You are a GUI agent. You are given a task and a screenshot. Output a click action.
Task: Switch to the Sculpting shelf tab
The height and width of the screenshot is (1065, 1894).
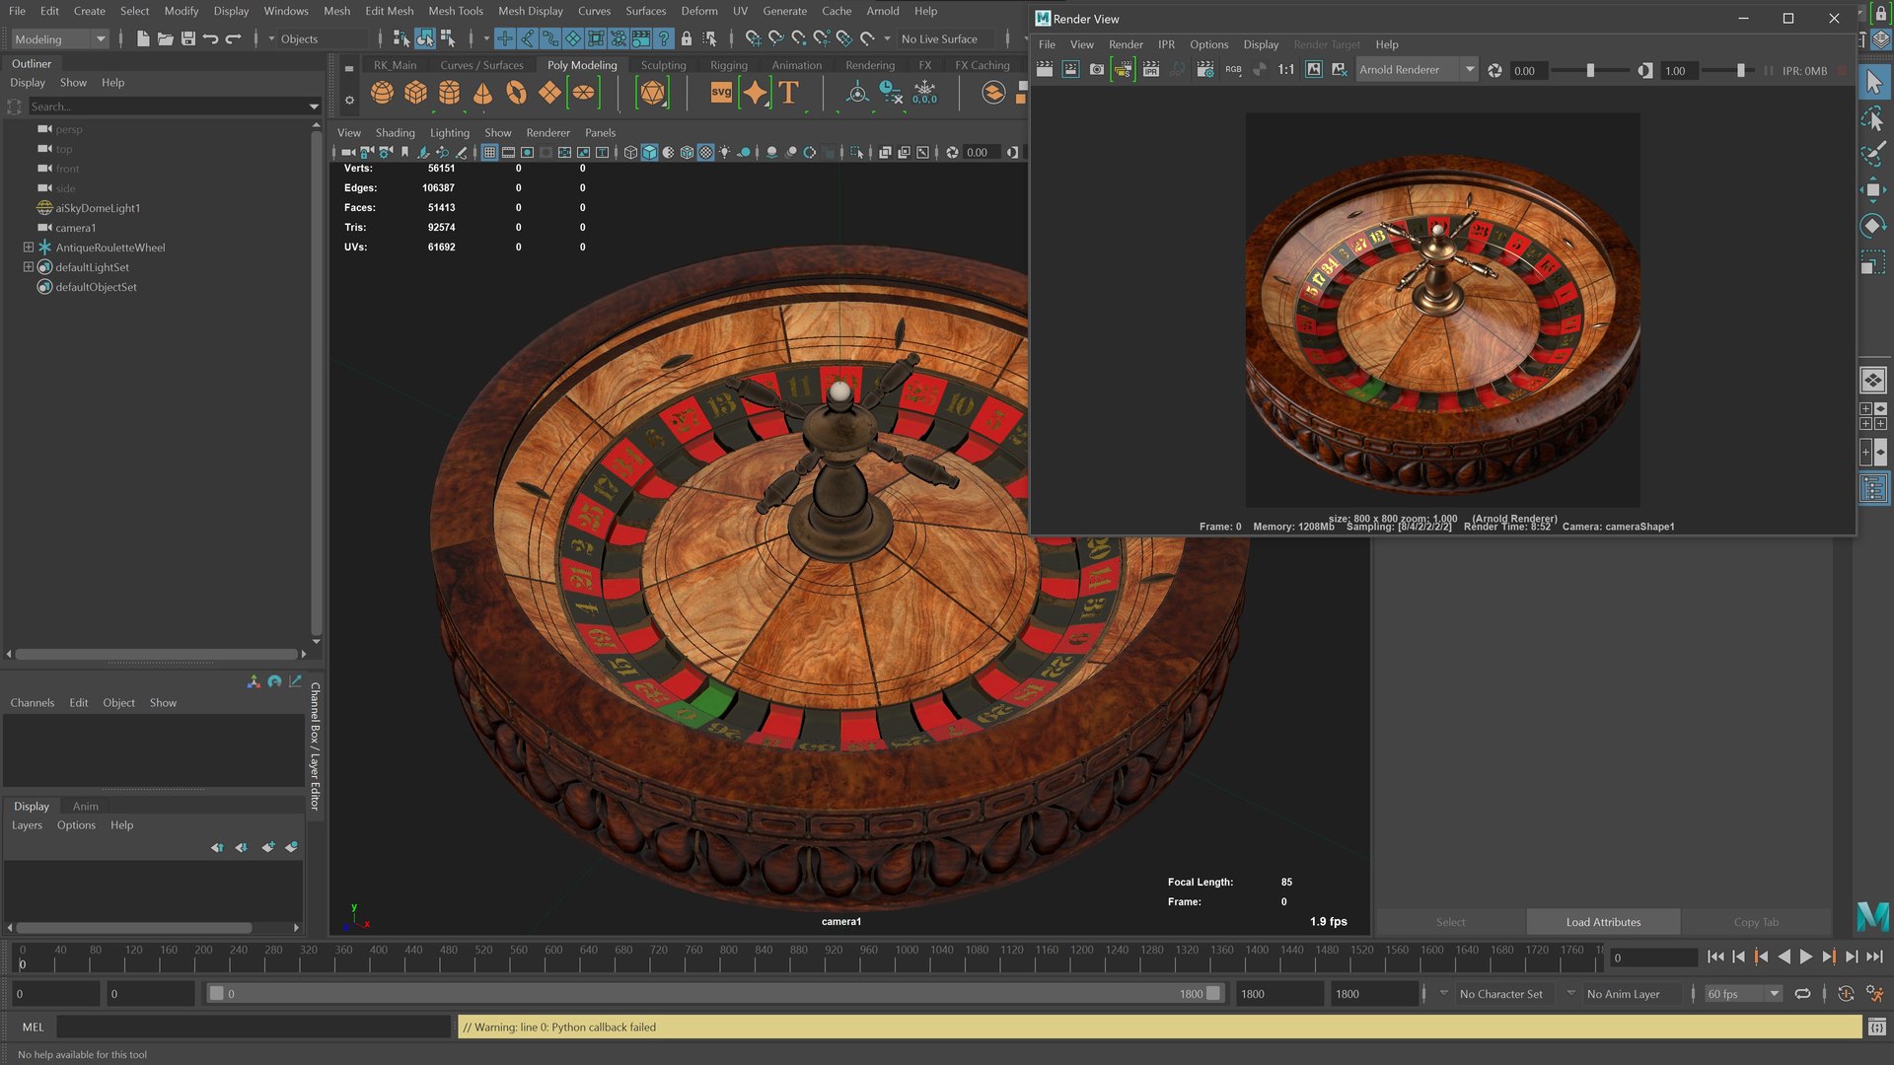pyautogui.click(x=663, y=65)
